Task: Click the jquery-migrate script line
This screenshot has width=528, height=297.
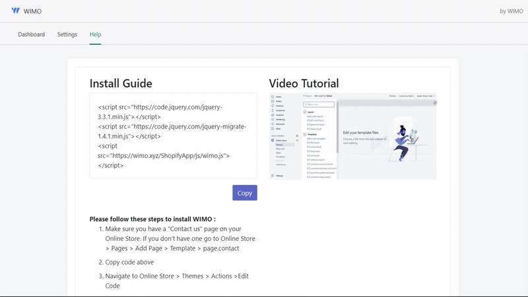Action: 172,131
